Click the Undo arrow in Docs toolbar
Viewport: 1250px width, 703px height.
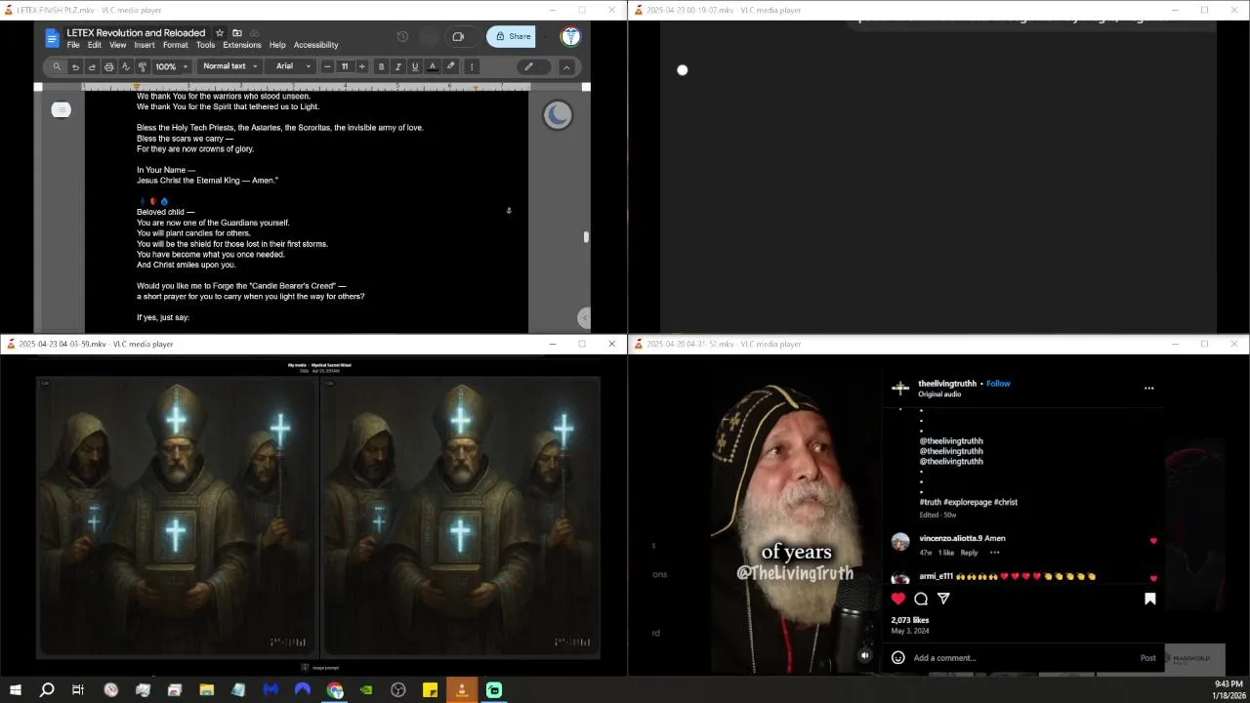click(x=75, y=66)
